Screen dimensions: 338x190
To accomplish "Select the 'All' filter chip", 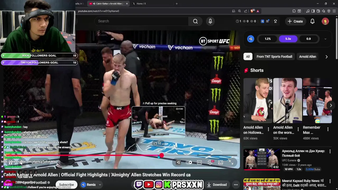I will point(248,56).
